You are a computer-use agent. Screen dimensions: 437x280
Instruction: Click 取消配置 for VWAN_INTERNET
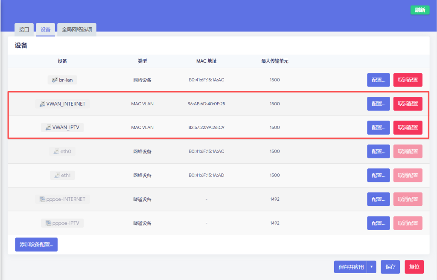point(408,104)
